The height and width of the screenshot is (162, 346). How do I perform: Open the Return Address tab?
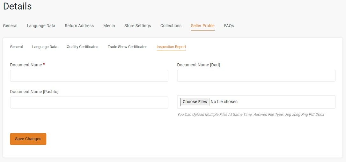(79, 25)
